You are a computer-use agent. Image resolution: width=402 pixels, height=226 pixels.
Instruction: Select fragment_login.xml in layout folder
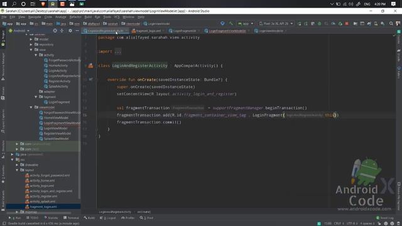41,207
